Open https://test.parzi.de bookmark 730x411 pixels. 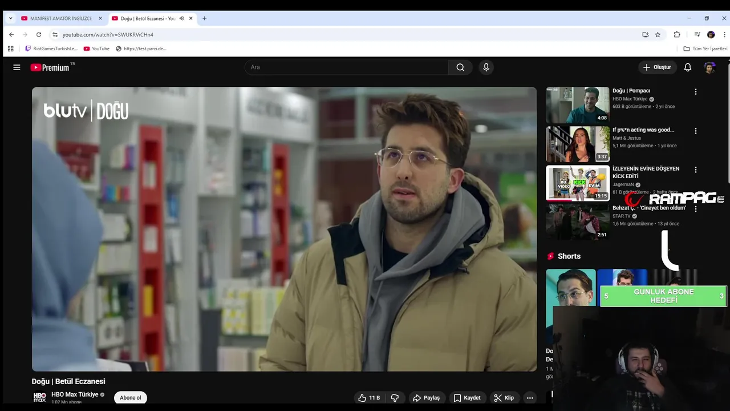click(141, 49)
